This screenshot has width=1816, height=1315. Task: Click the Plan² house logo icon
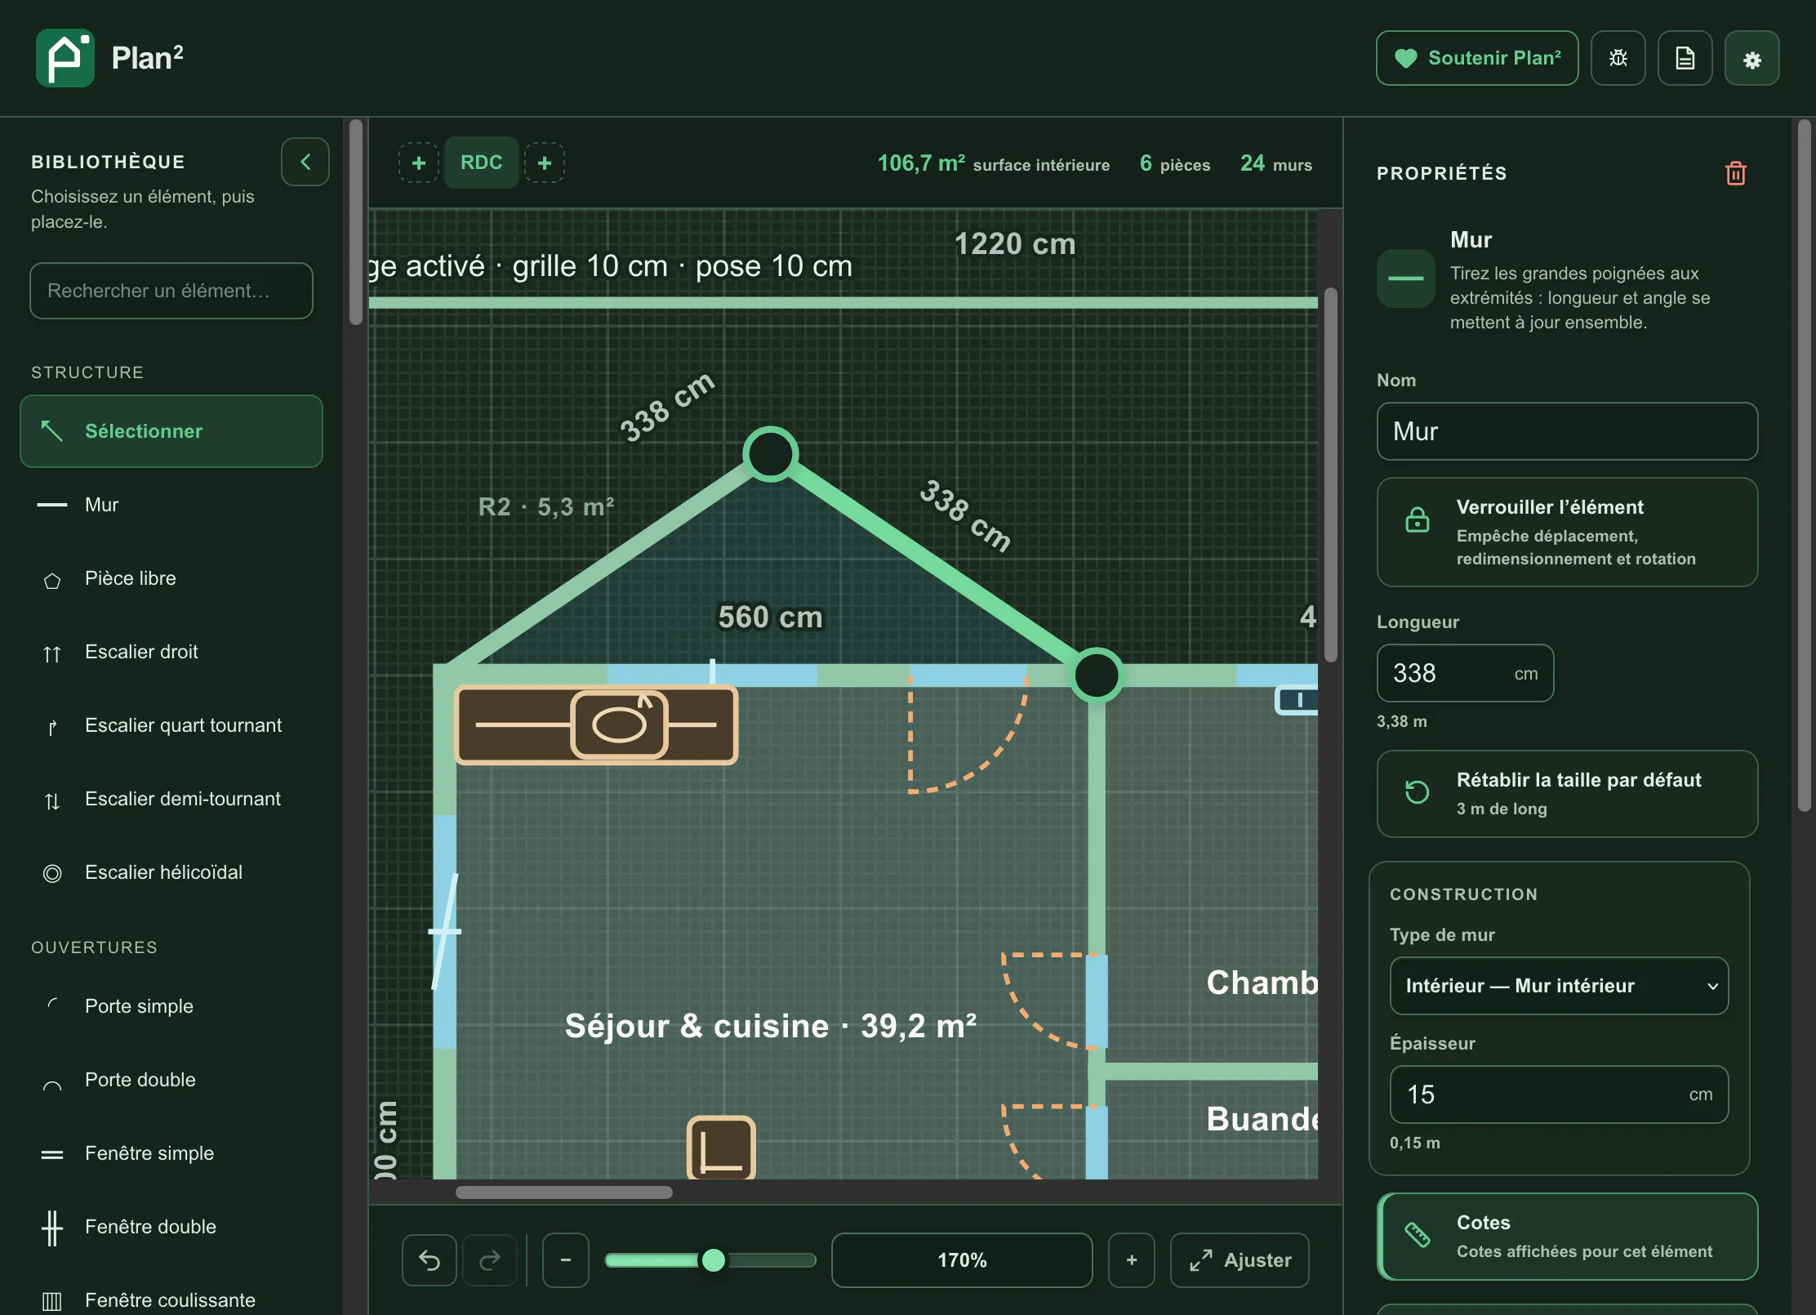65,58
